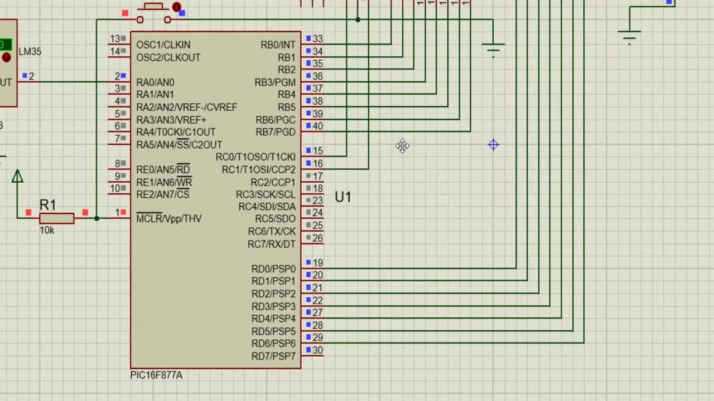714x401 pixels.
Task: Click the RA2/AN2/VREF-/CVREF pin label
Action: [187, 107]
